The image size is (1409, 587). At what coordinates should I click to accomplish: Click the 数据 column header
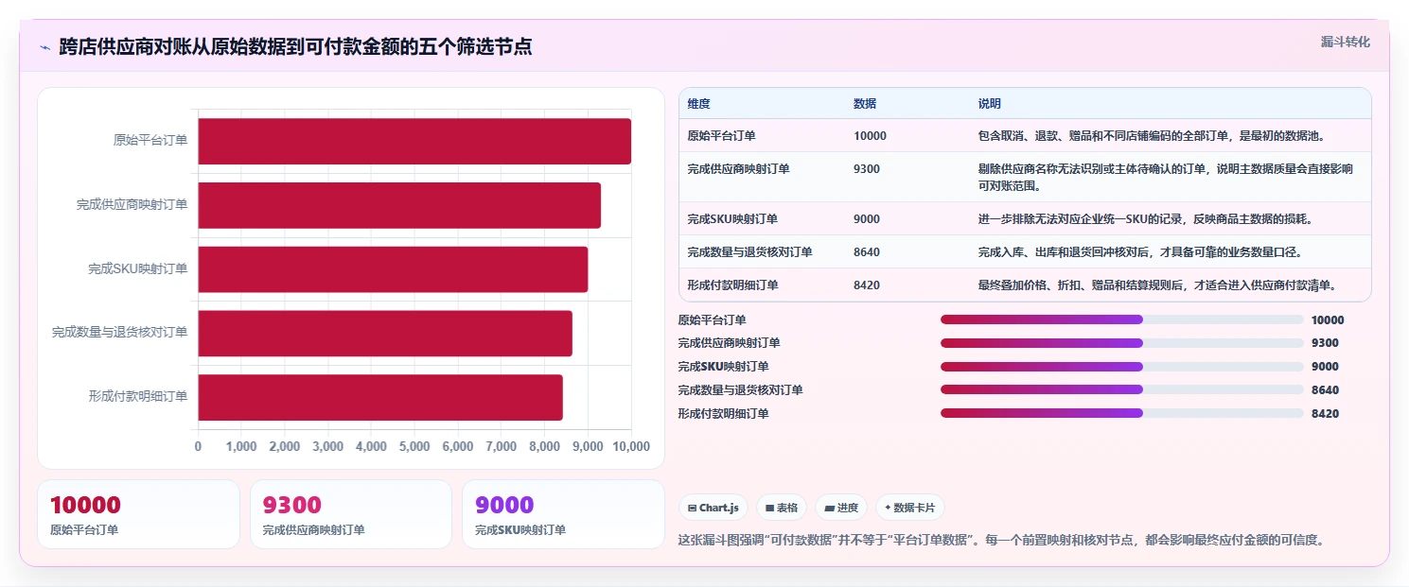click(x=865, y=104)
